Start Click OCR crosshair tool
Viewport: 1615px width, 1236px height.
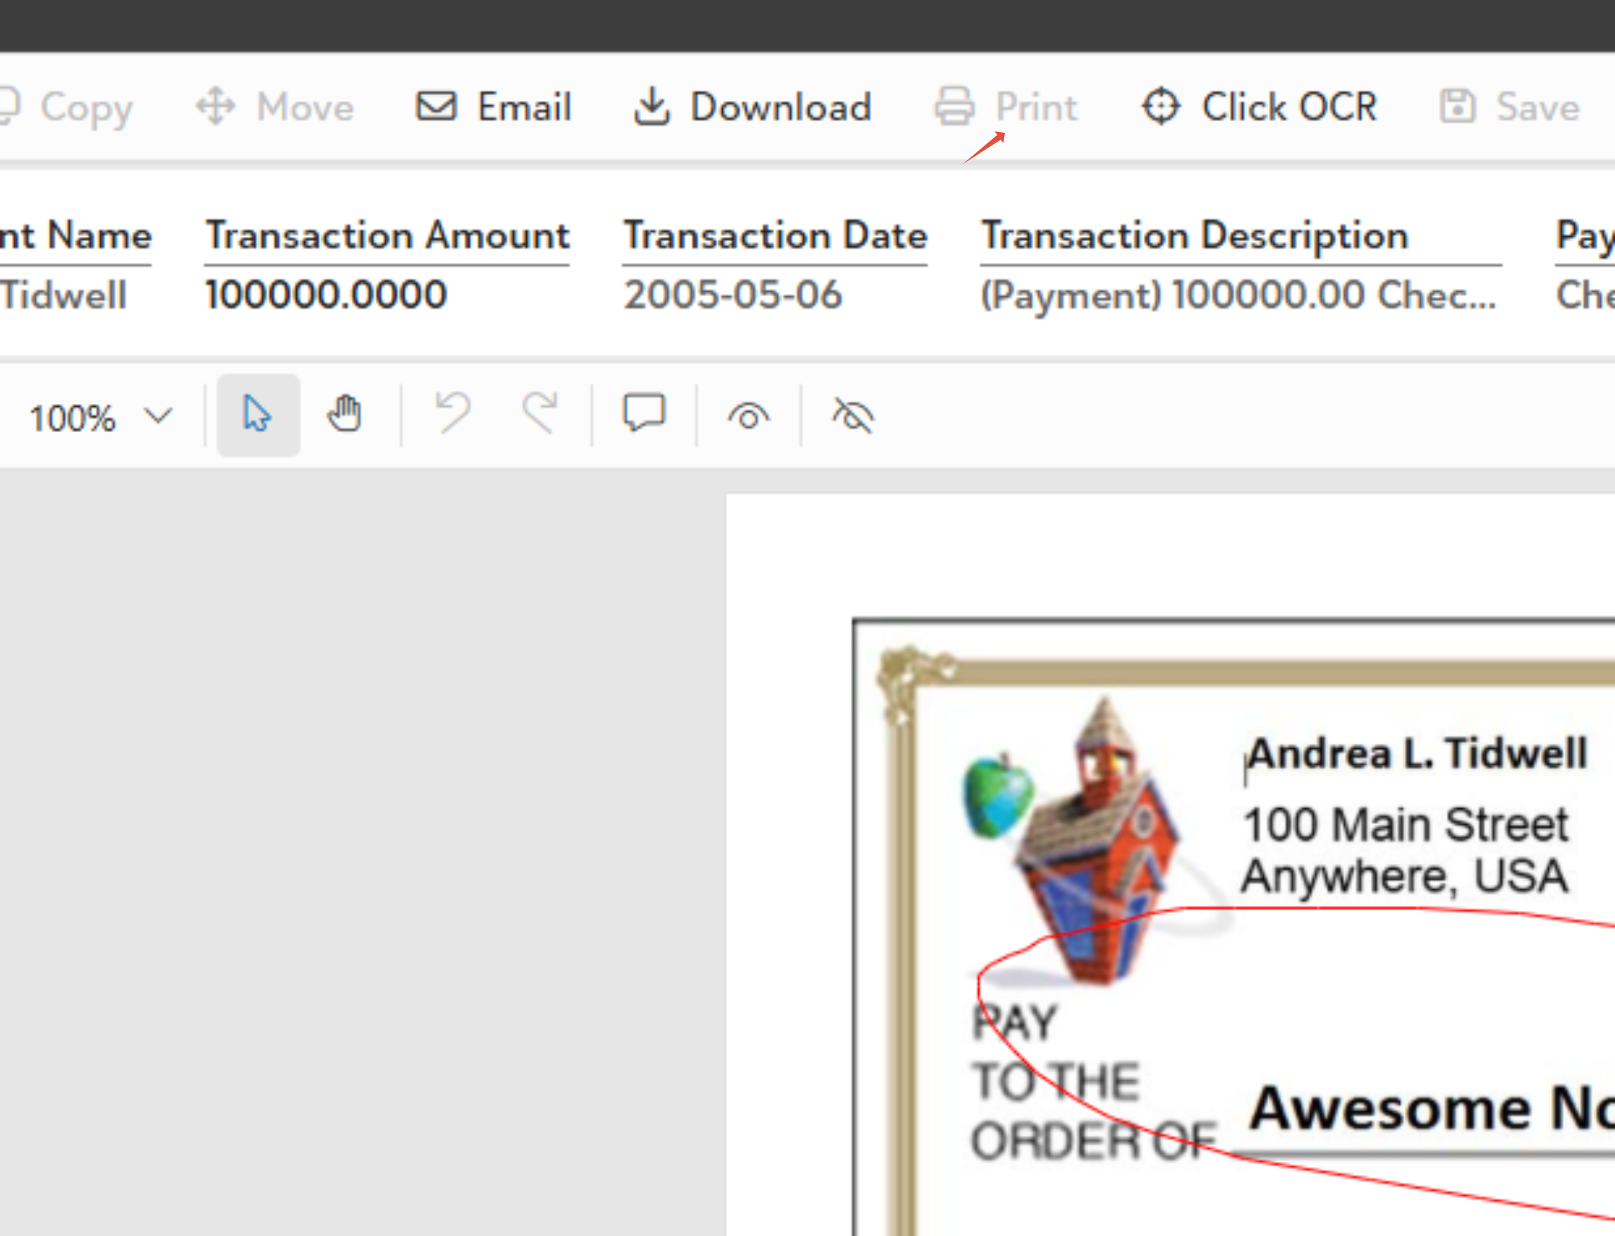(1259, 107)
